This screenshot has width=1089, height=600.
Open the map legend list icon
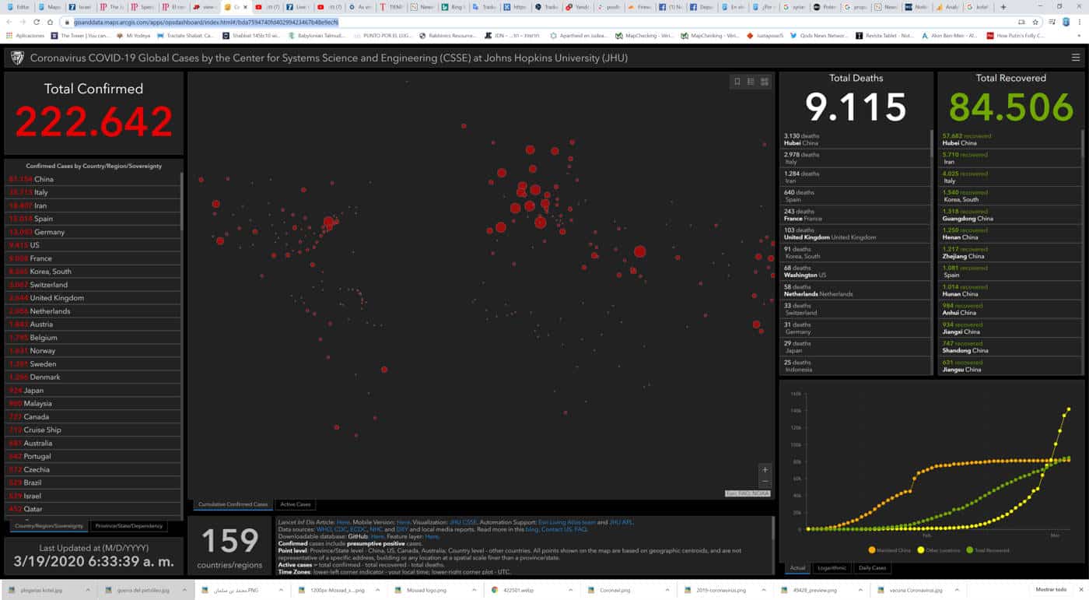(751, 82)
